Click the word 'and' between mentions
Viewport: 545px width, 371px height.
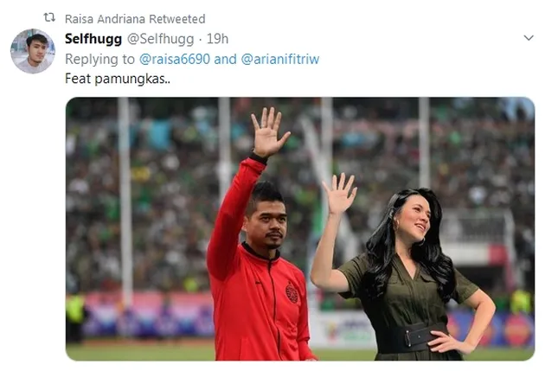[225, 59]
